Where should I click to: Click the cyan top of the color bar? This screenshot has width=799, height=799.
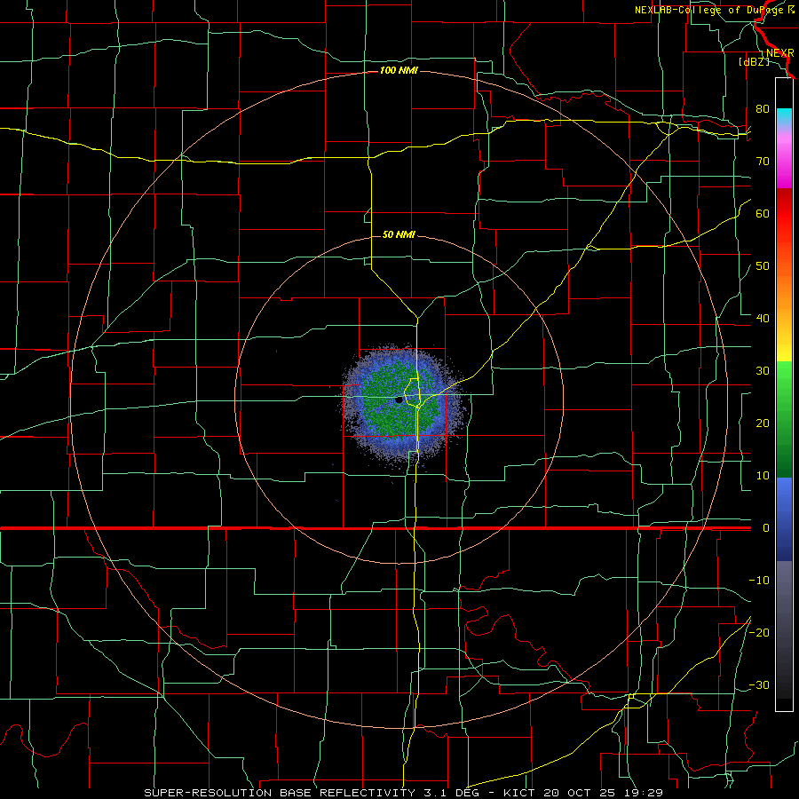(784, 116)
